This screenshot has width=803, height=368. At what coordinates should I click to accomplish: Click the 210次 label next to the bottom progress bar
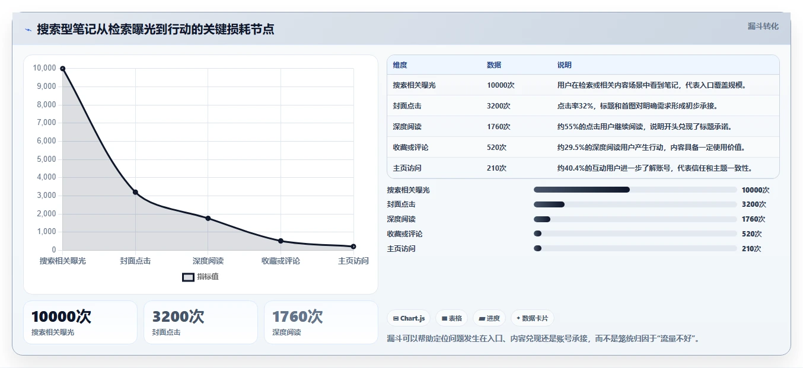751,249
